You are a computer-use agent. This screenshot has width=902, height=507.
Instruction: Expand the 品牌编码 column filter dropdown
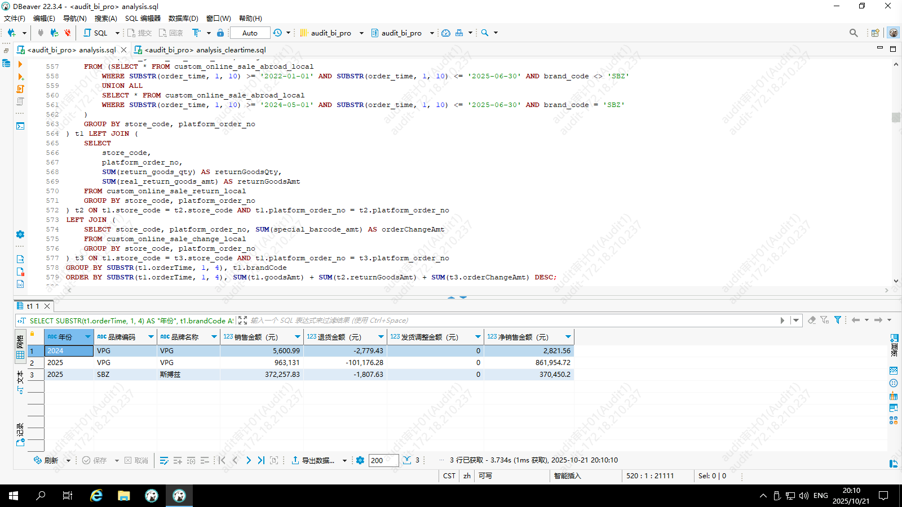(x=151, y=337)
